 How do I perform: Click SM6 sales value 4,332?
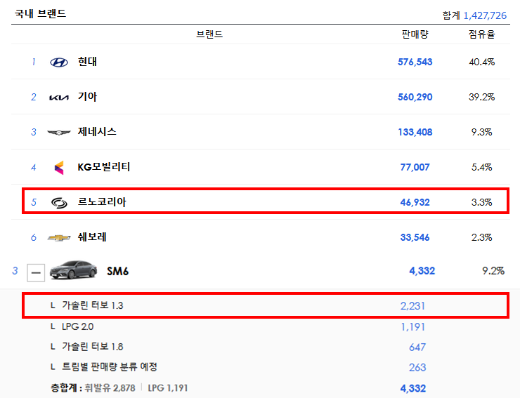422,271
